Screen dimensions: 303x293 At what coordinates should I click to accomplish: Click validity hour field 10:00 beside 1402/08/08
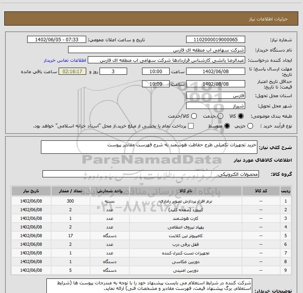click(156, 84)
